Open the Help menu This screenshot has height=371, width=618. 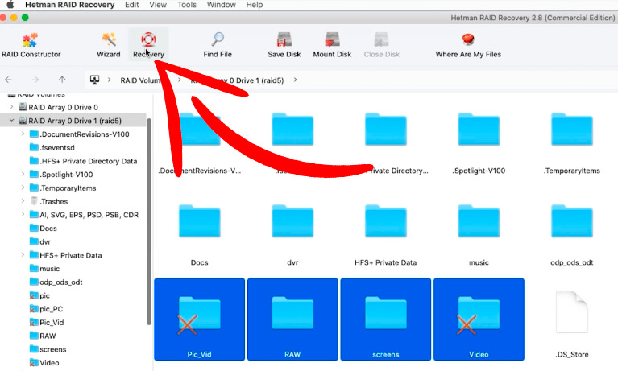point(255,5)
